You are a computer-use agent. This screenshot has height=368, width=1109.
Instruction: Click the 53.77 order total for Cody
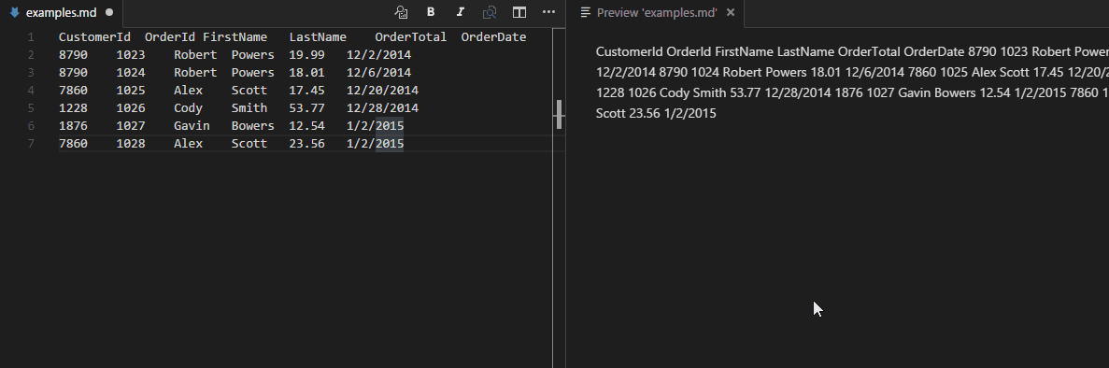point(307,107)
